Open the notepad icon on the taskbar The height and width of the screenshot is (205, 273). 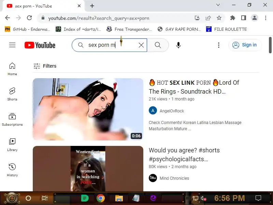[x=136, y=198]
